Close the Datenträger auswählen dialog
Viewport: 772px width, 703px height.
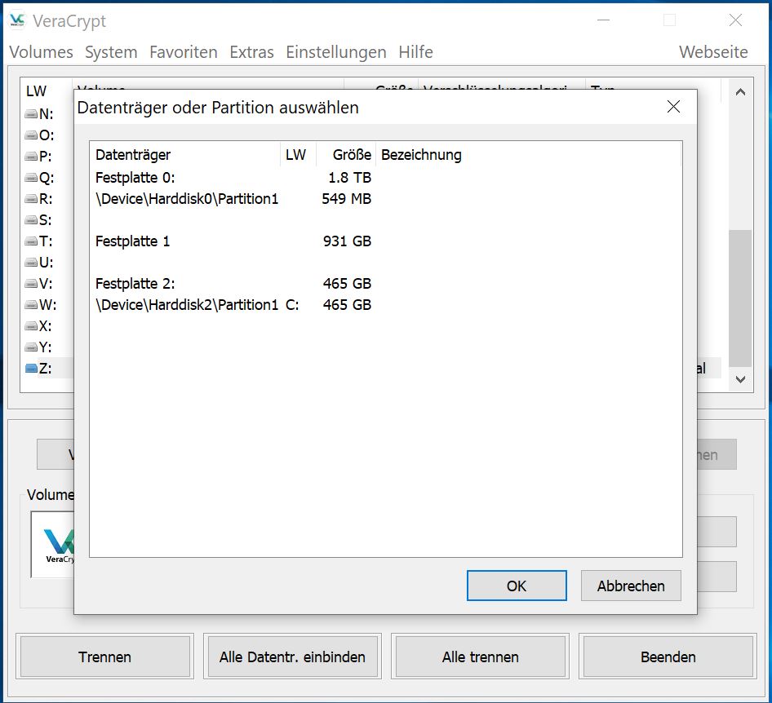tap(673, 107)
